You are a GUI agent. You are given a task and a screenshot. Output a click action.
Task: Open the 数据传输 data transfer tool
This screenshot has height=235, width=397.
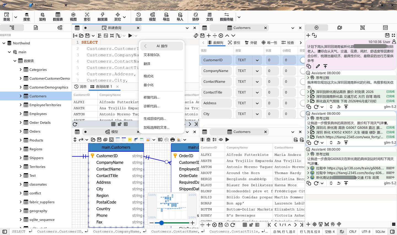227,17
